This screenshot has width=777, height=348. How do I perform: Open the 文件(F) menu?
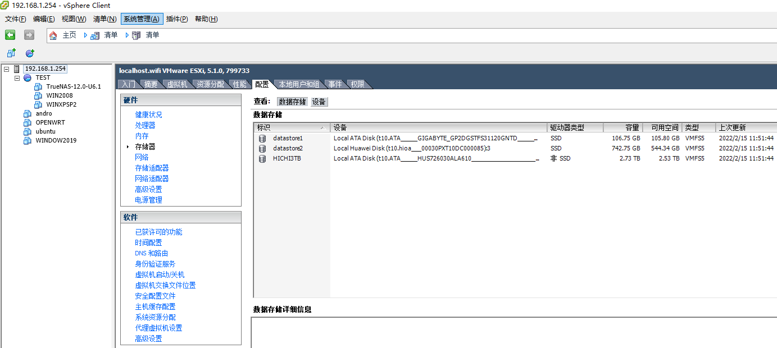(x=16, y=19)
